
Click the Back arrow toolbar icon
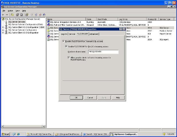click(3, 15)
